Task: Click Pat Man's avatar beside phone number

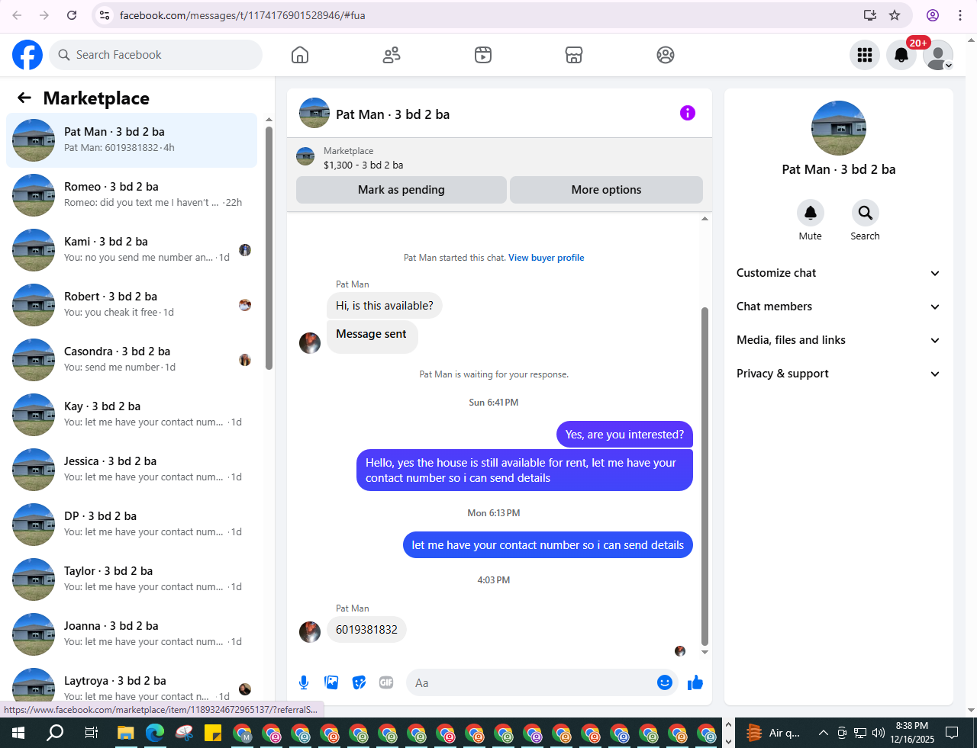Action: click(310, 632)
